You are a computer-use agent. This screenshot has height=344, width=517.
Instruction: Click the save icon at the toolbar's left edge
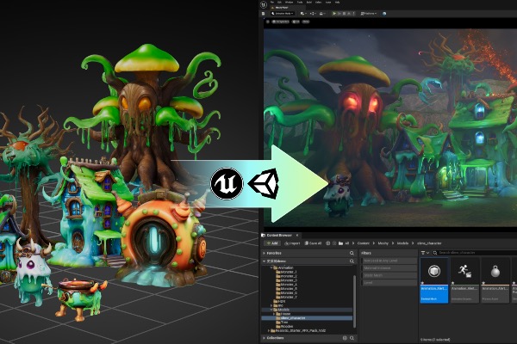(x=263, y=14)
